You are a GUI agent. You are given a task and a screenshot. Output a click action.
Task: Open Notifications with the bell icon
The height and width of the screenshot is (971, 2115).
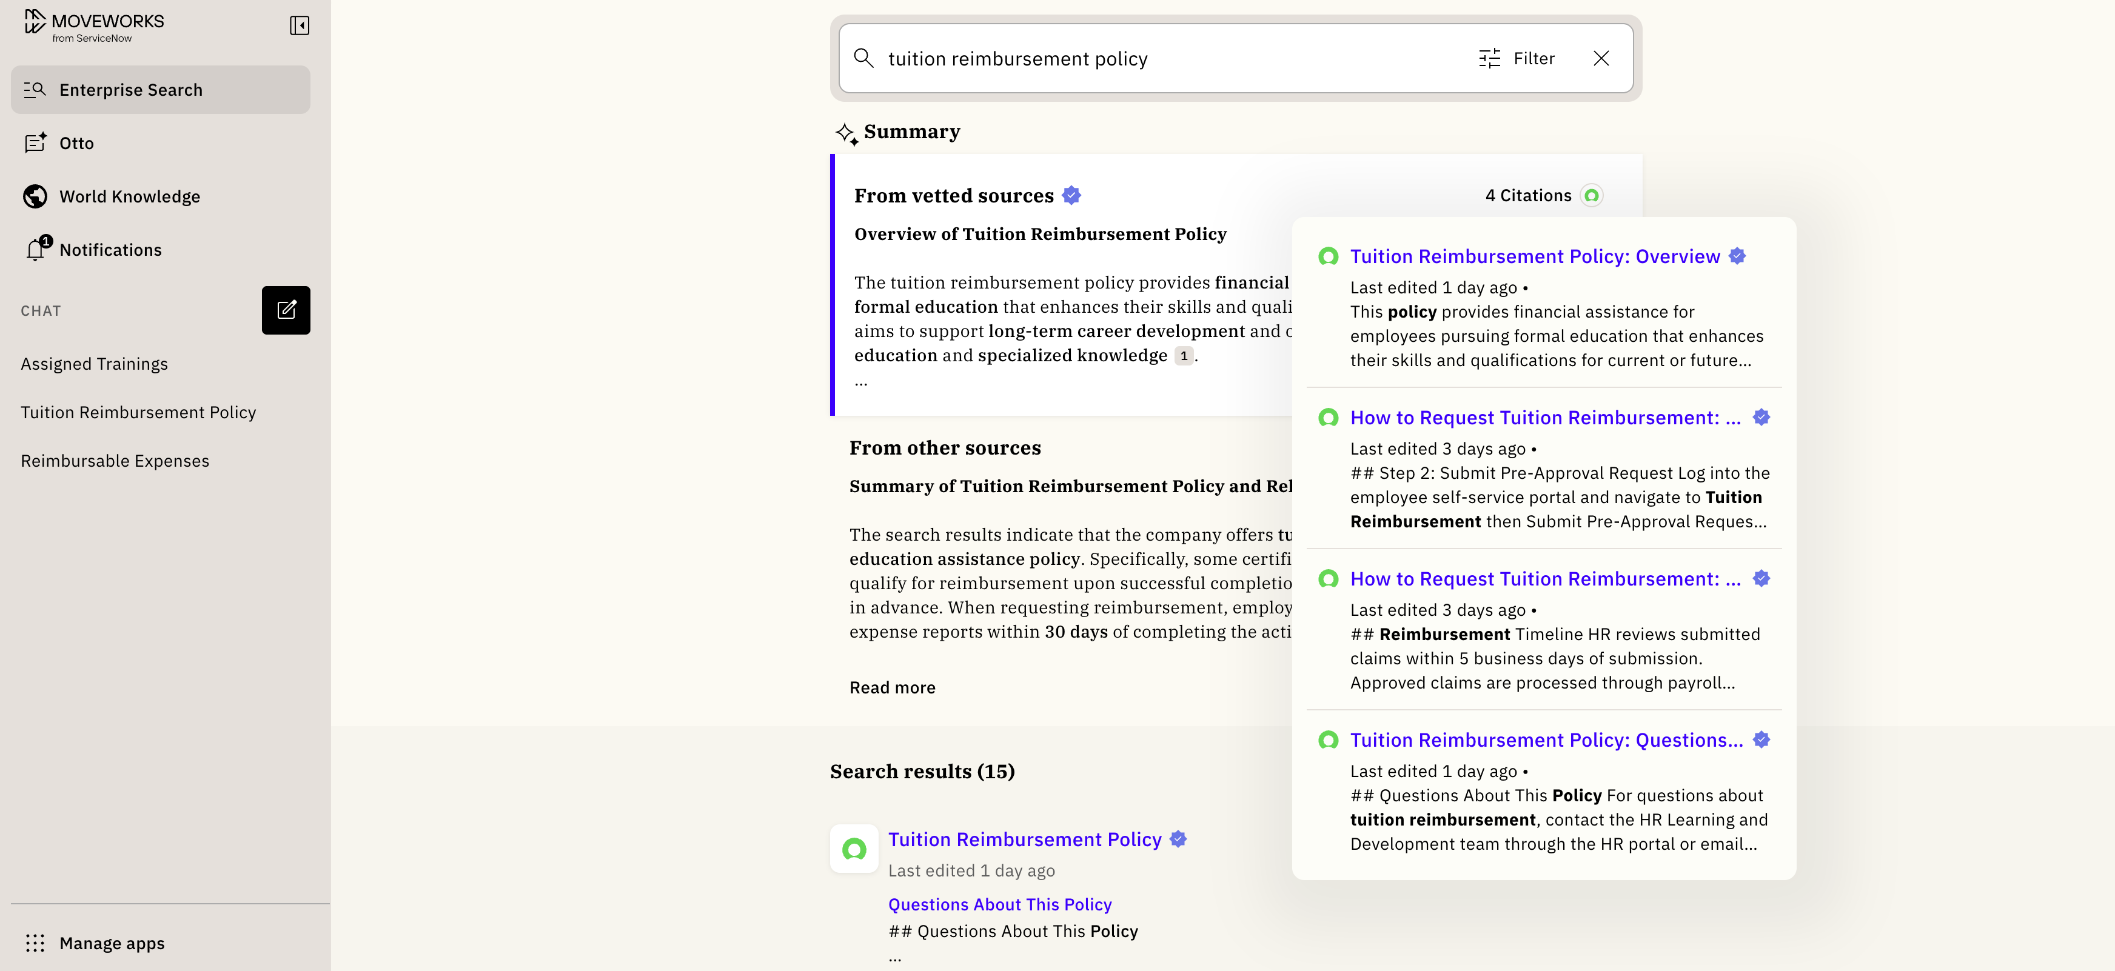pyautogui.click(x=36, y=249)
